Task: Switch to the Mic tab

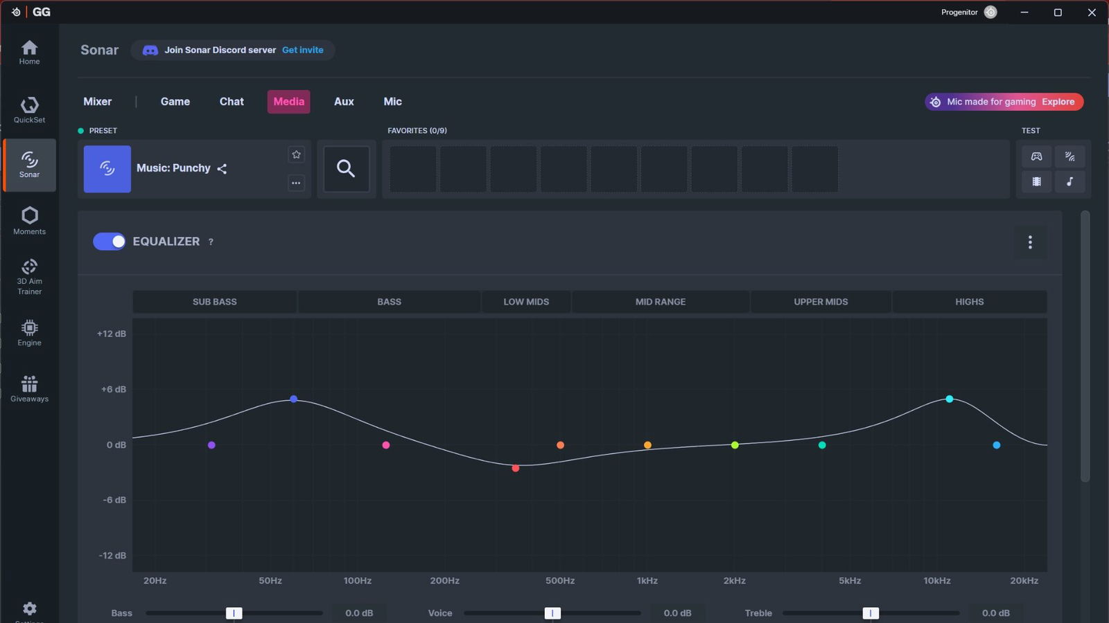Action: [392, 102]
